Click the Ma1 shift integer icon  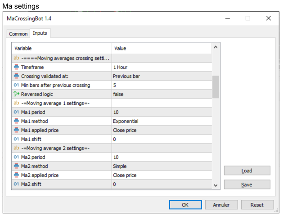[16, 139]
